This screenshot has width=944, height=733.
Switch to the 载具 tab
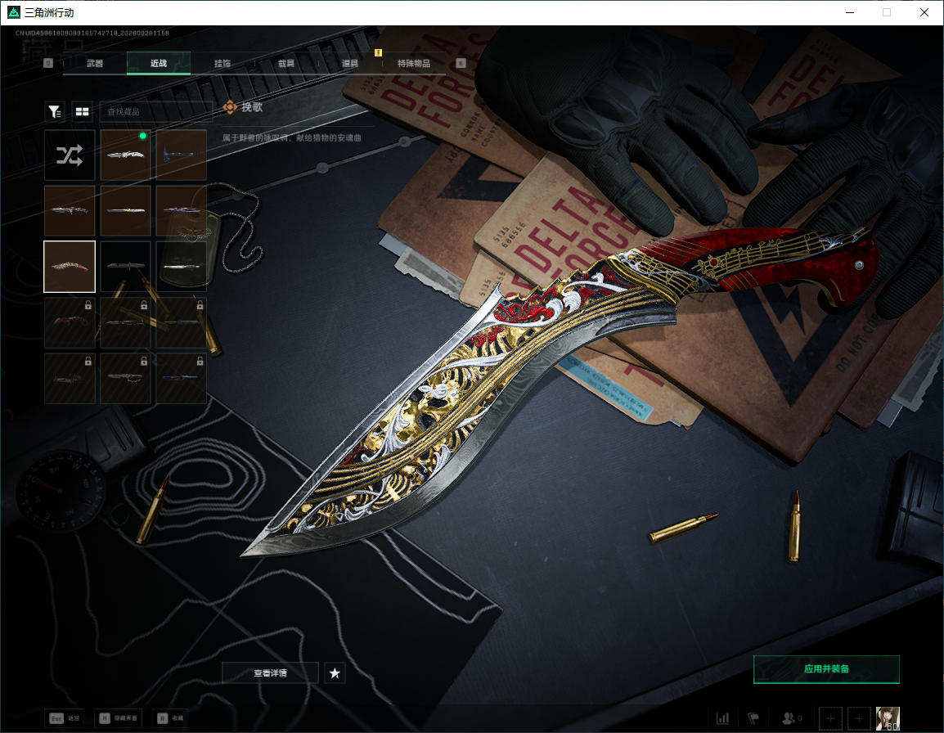coord(286,63)
